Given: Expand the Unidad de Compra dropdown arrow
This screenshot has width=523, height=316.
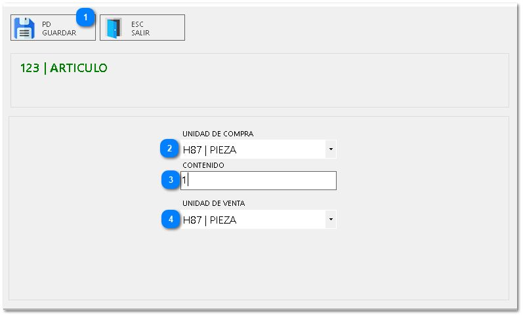Looking at the screenshot, I should [x=331, y=149].
